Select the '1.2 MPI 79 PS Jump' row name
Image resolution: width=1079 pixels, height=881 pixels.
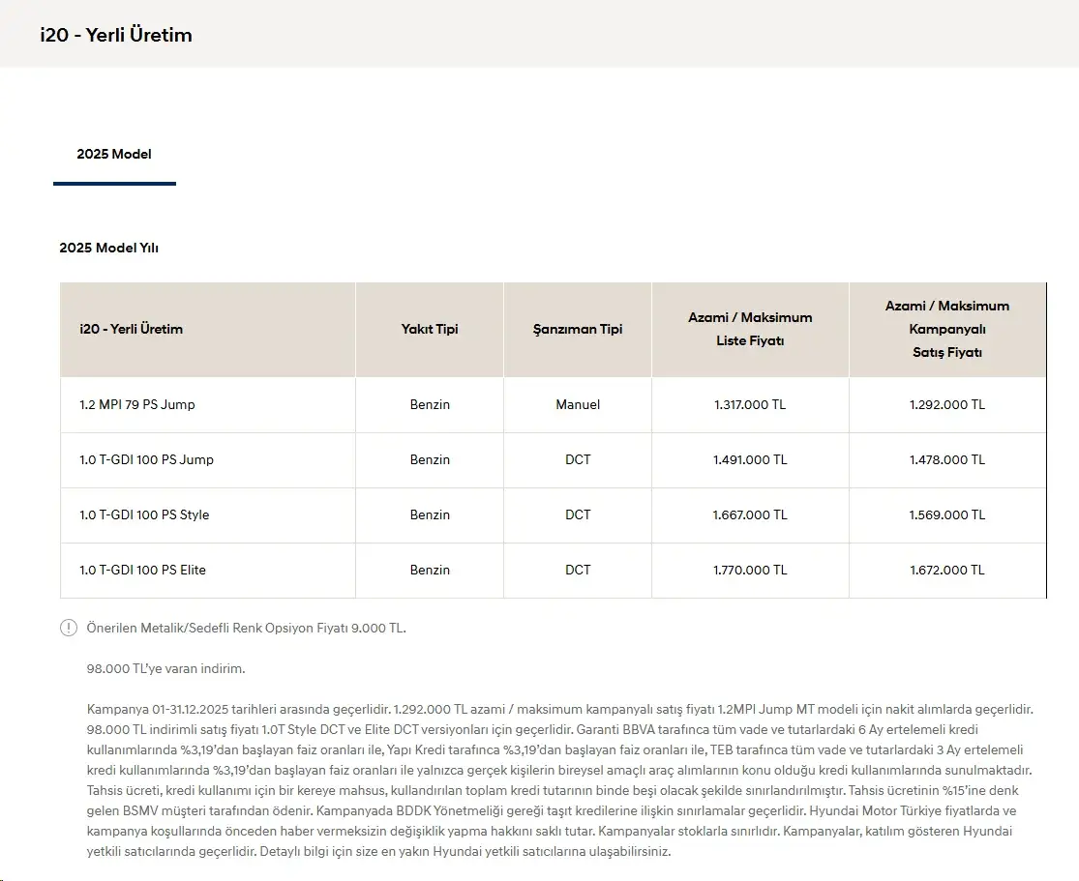tap(137, 404)
